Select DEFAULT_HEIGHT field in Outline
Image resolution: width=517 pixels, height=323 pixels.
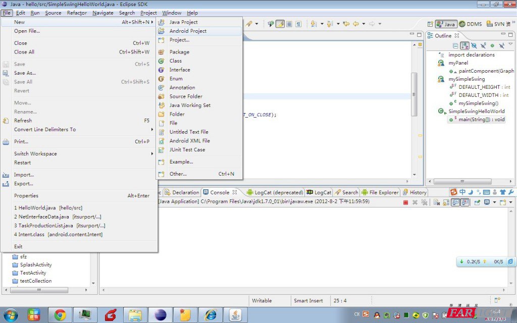pyautogui.click(x=479, y=87)
